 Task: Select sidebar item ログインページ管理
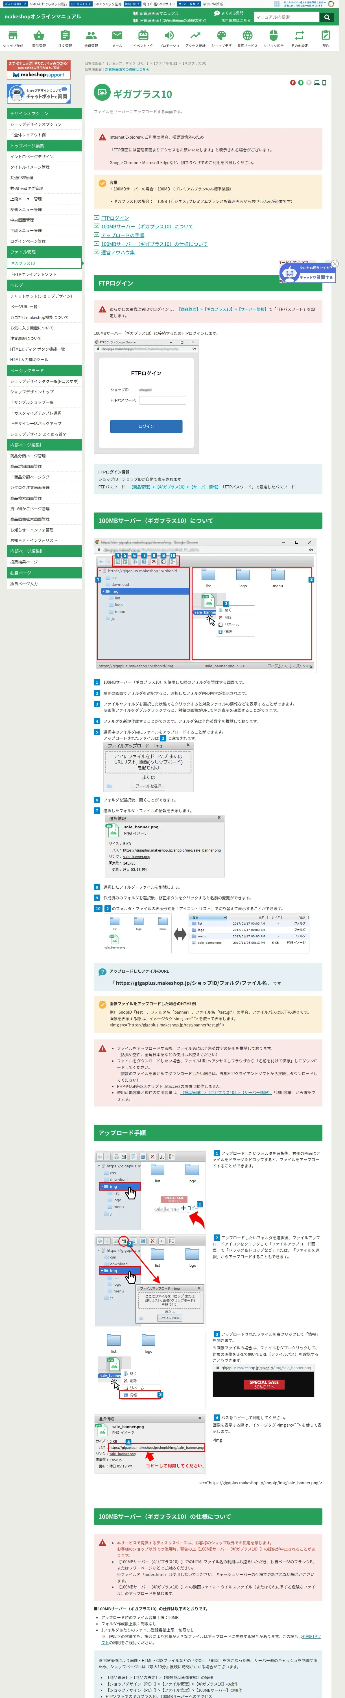[x=44, y=241]
